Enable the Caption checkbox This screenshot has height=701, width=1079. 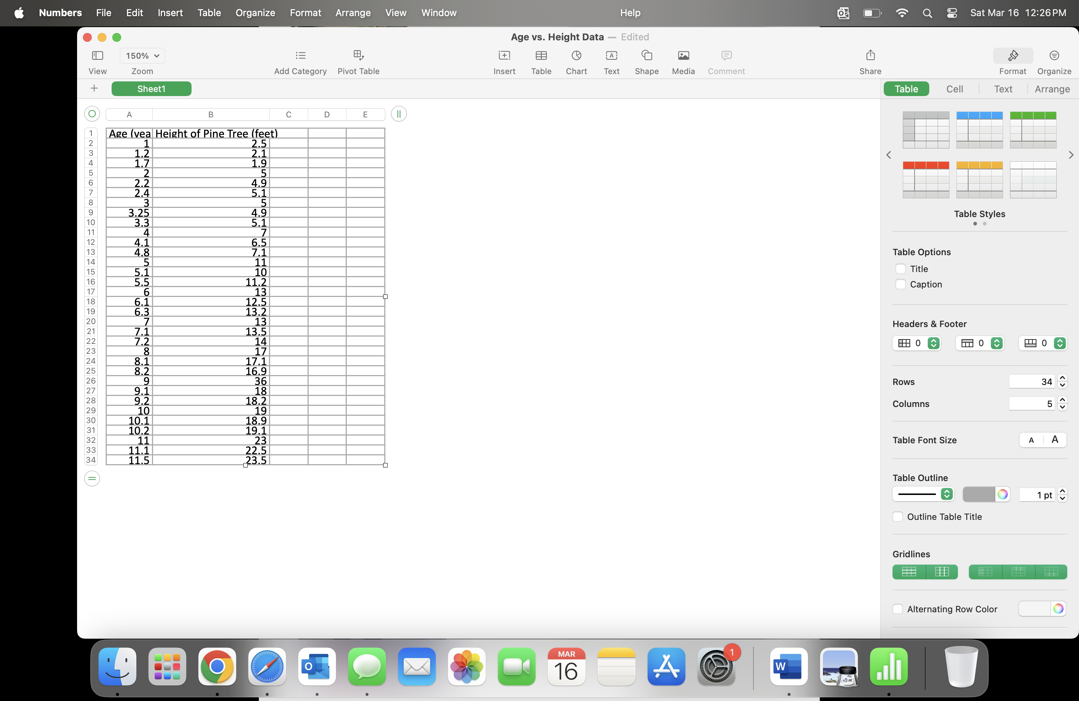[900, 285]
